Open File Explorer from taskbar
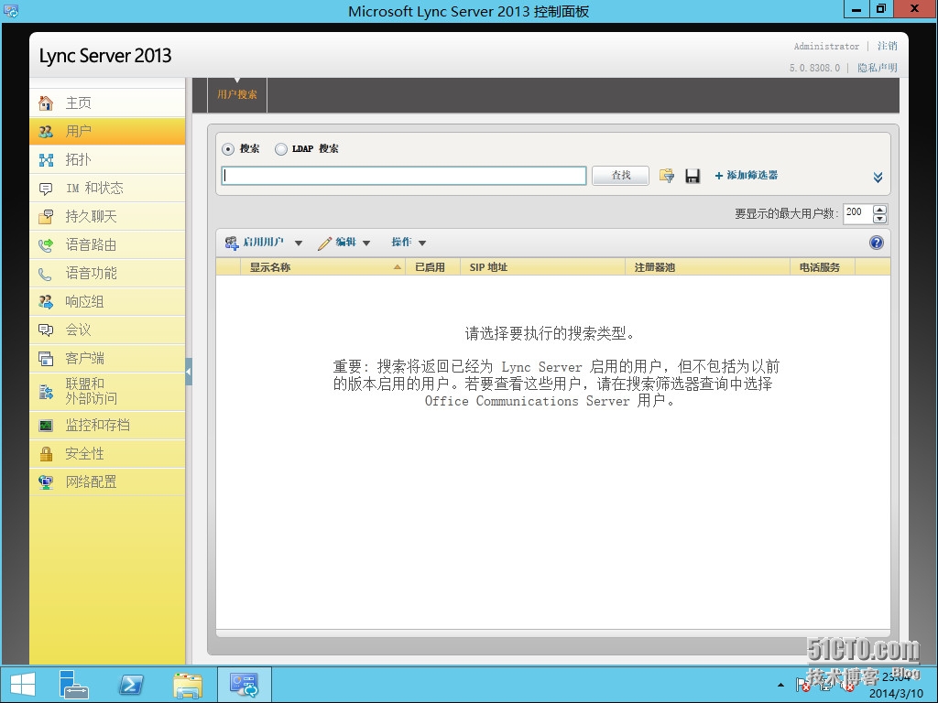This screenshot has width=938, height=703. tap(188, 685)
